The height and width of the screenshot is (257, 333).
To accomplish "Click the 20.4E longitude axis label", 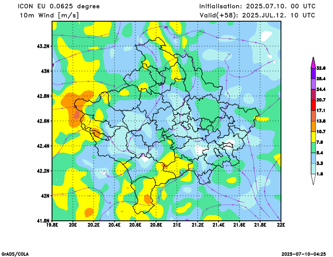I will [x=114, y=225].
